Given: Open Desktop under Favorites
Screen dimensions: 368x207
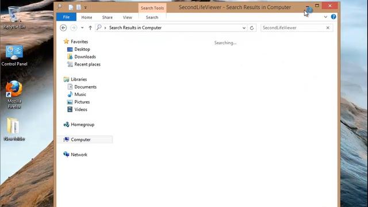Looking at the screenshot, I should click(x=82, y=49).
